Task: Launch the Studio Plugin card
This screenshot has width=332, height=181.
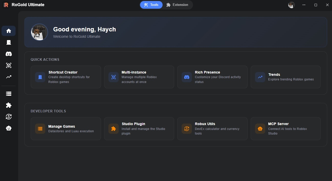Action: tap(139, 129)
